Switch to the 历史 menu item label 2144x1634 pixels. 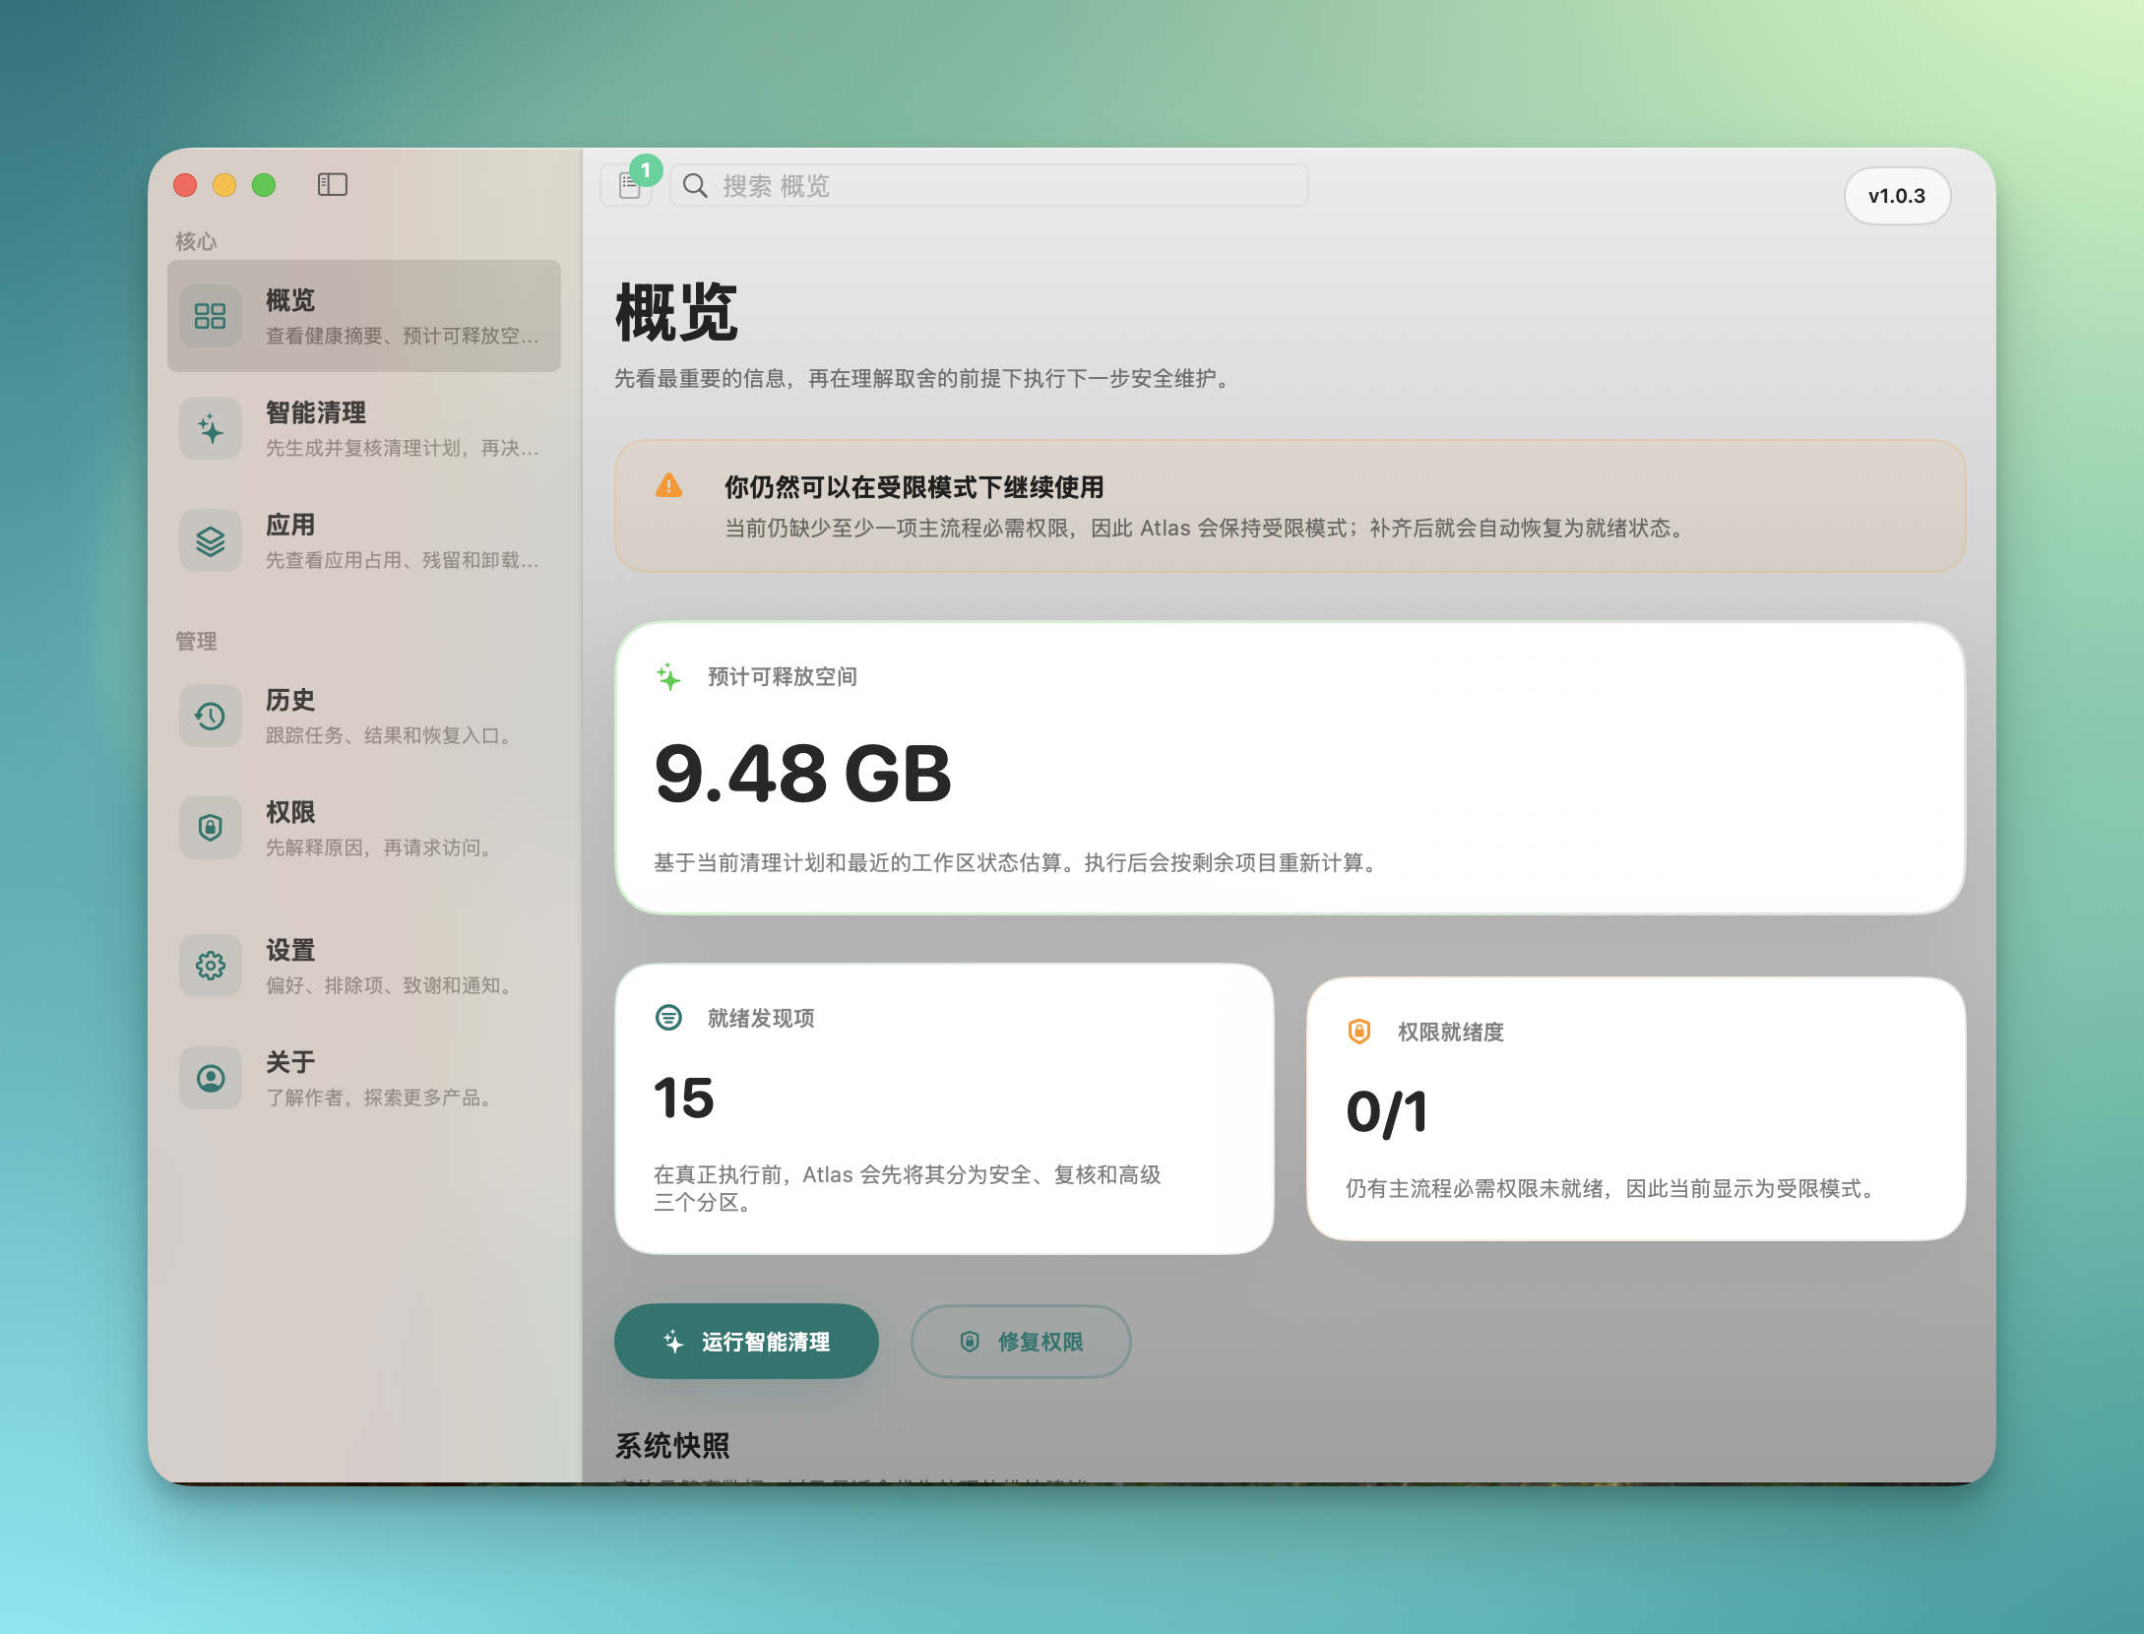coord(290,700)
